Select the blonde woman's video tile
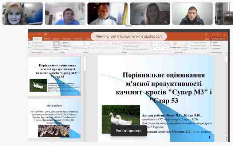 tap(23, 13)
